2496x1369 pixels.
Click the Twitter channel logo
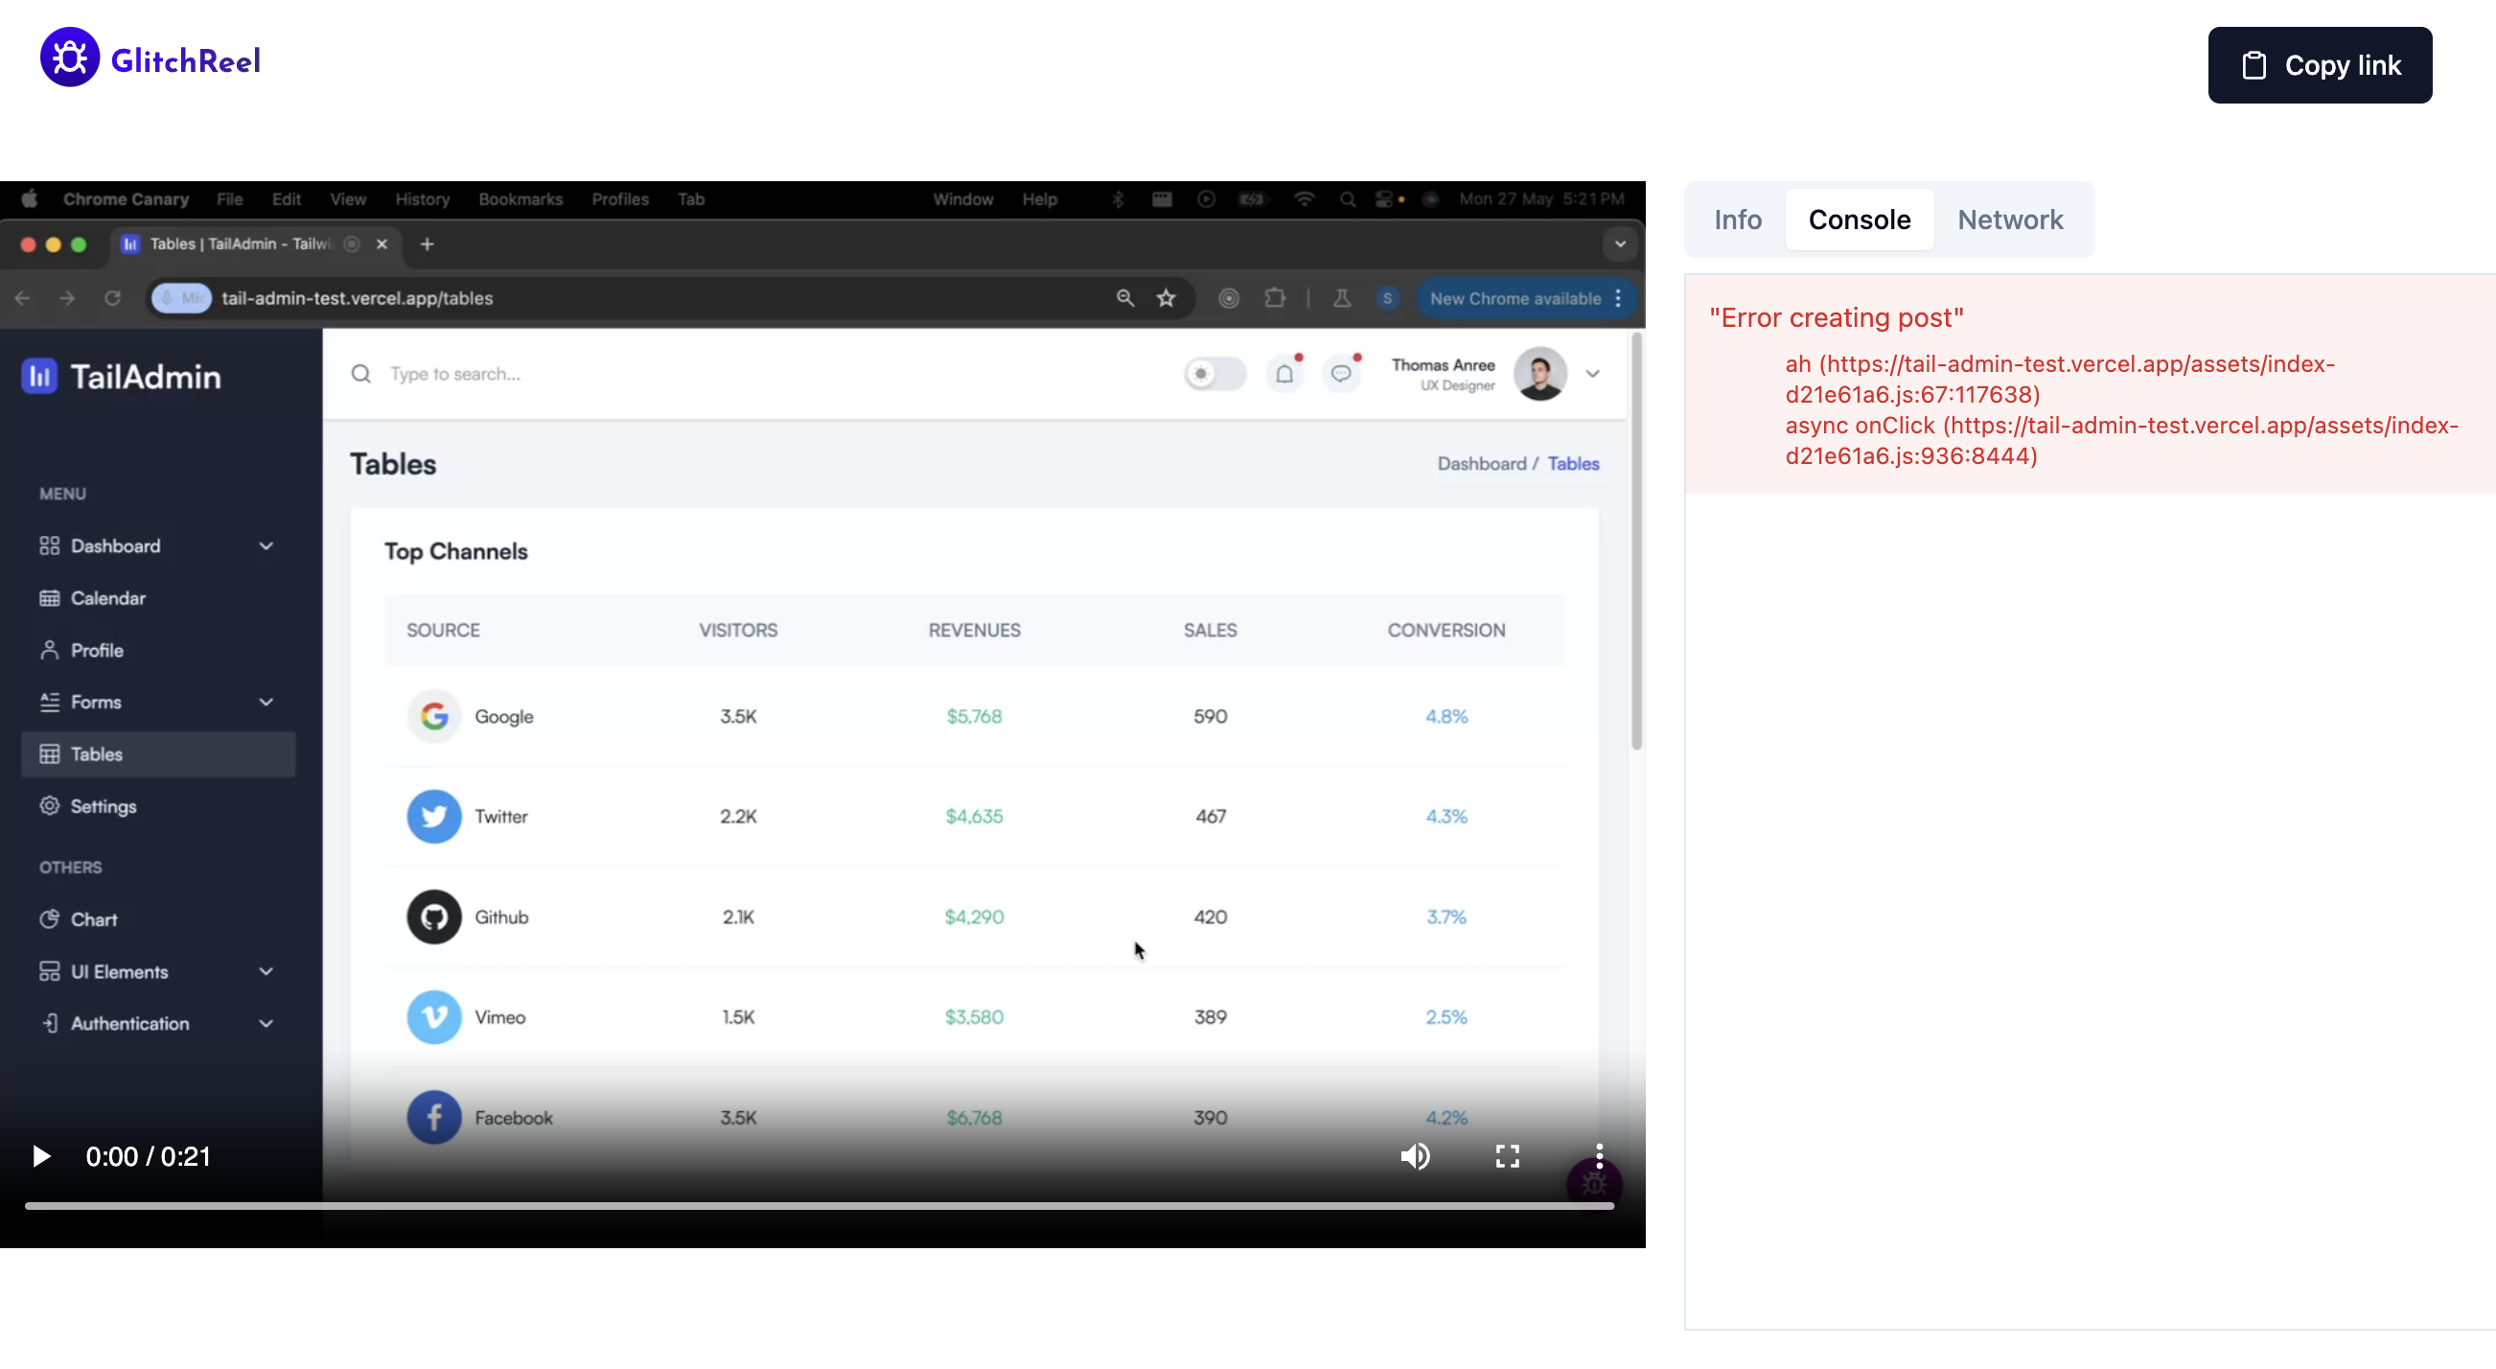433,817
